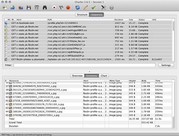
Task: Sort summary by Time column header
Action: [x=163, y=81]
